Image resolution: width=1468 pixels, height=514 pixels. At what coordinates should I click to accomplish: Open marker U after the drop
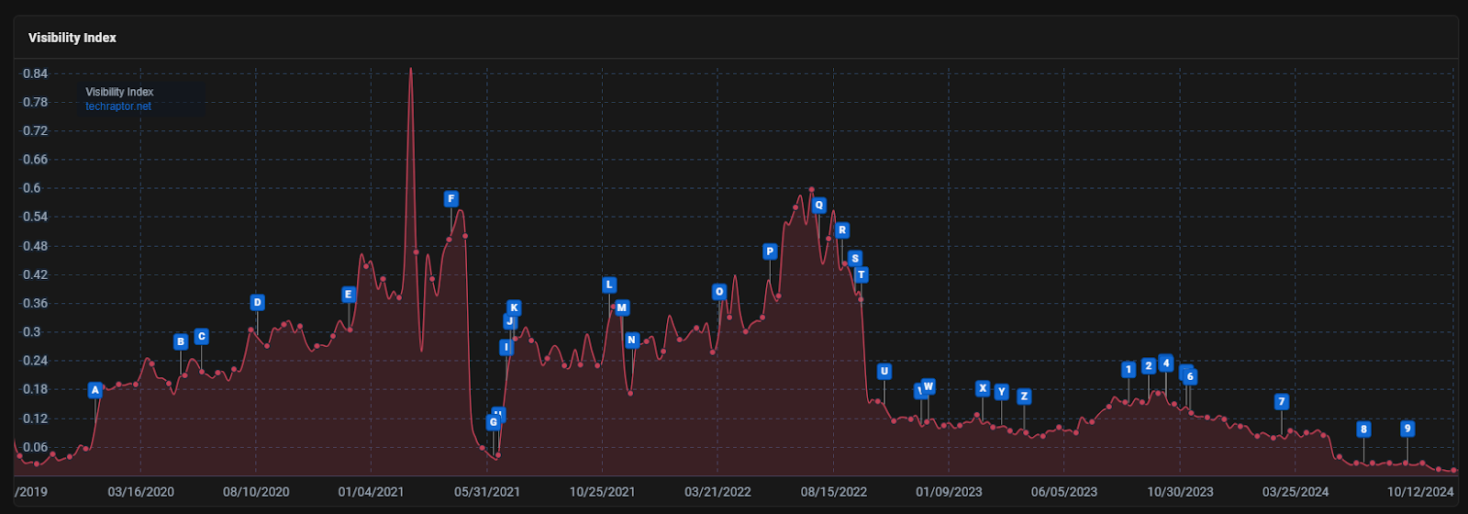(x=884, y=372)
